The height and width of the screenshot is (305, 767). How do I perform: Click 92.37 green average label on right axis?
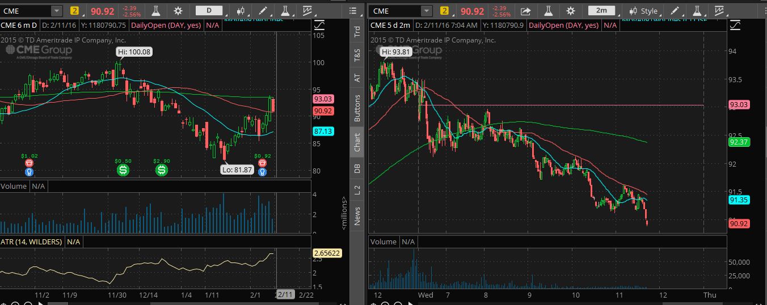click(739, 142)
